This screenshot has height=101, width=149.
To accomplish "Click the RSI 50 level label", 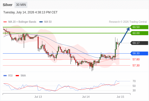I will pyautogui.click(x=134, y=86).
